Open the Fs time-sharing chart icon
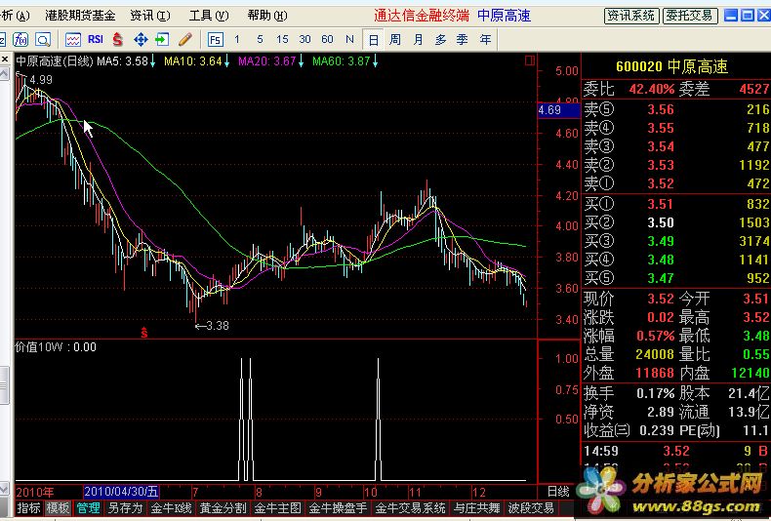This screenshot has height=521, width=771. 216,39
